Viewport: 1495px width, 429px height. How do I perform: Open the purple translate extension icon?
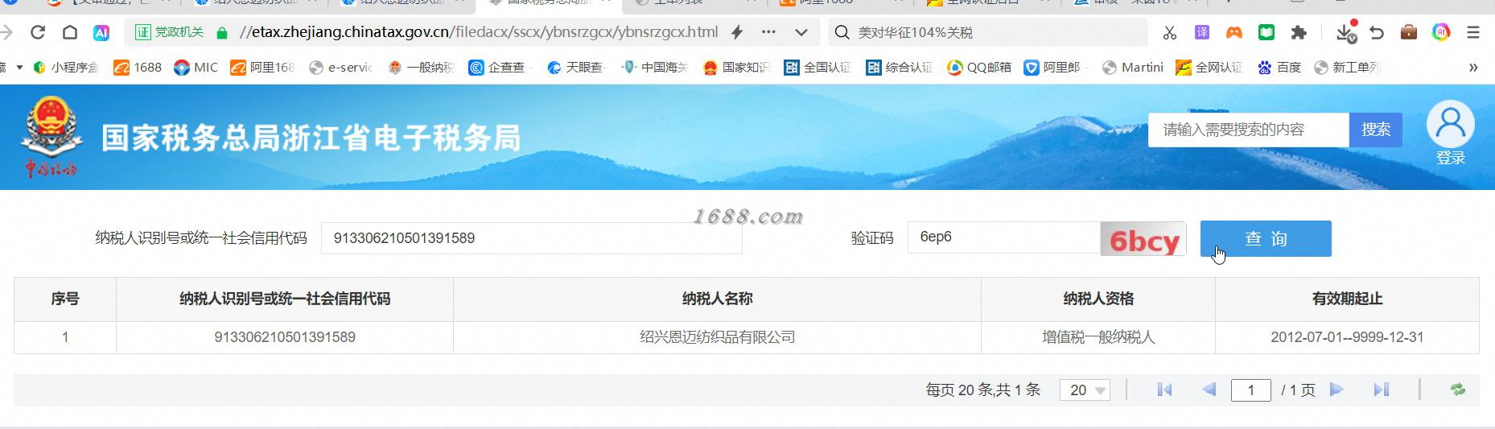pos(1201,32)
